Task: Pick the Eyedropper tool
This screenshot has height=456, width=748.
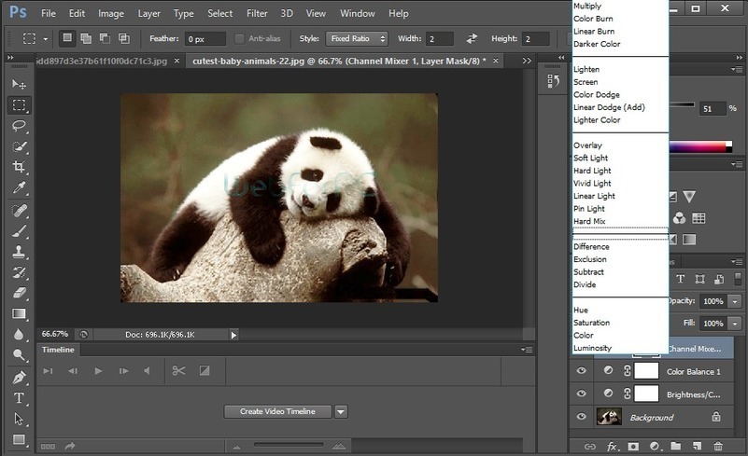Action: [x=19, y=188]
